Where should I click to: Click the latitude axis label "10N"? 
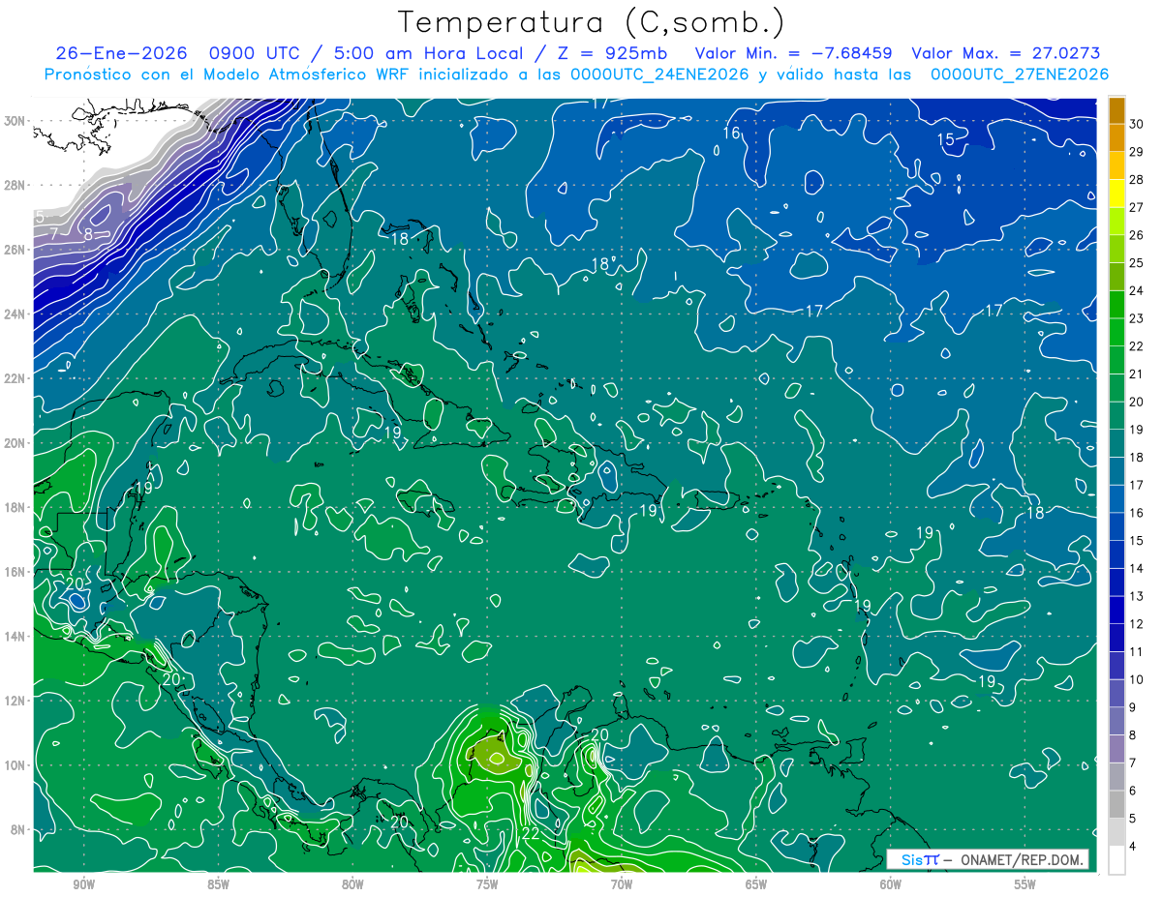(x=15, y=764)
